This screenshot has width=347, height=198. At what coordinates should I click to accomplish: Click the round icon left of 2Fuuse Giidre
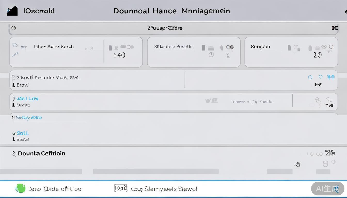pyautogui.click(x=13, y=28)
